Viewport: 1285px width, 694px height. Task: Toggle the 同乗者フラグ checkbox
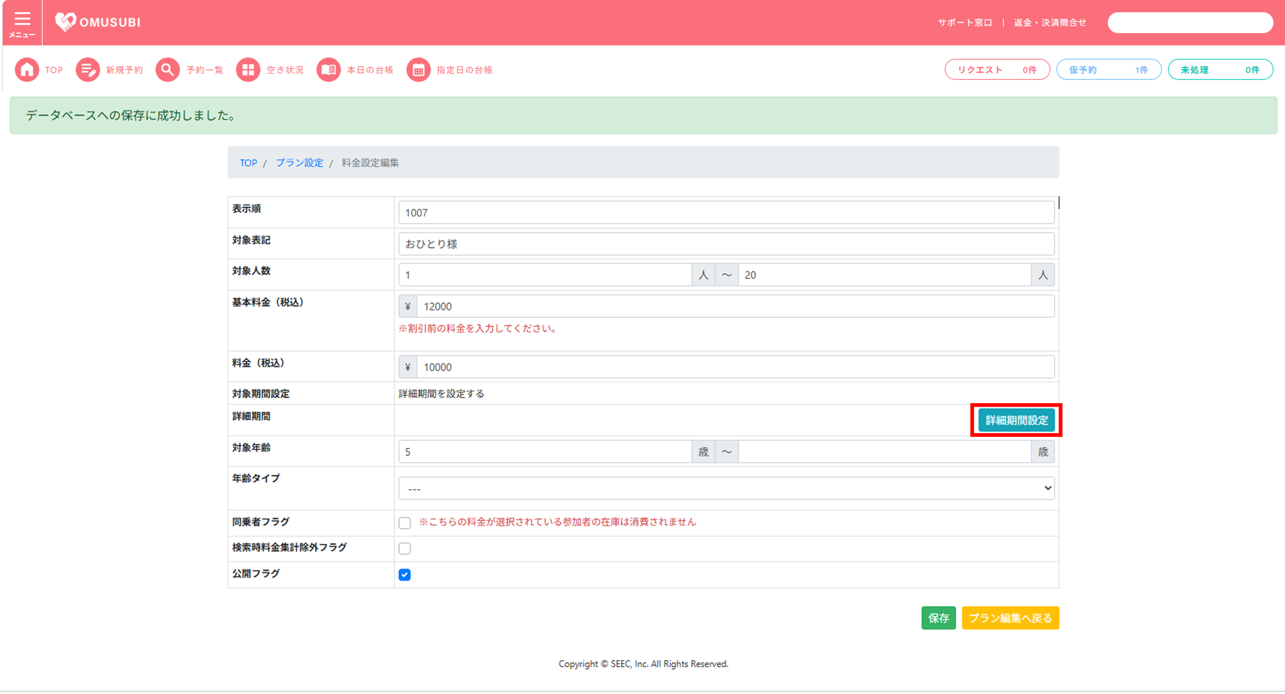(x=404, y=523)
